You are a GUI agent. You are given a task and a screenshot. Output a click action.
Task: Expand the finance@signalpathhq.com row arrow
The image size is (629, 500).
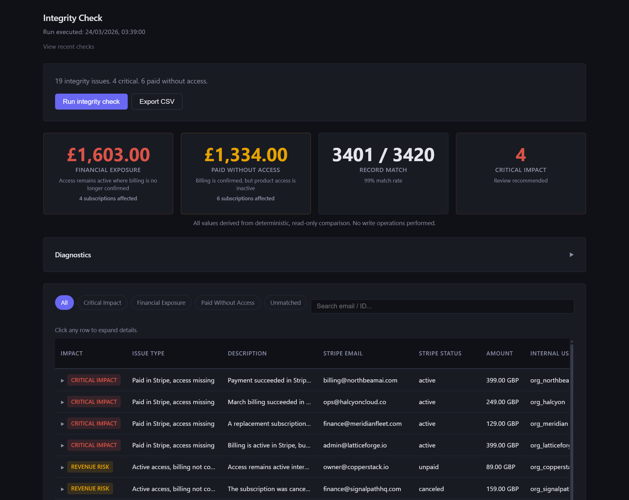[x=62, y=489]
